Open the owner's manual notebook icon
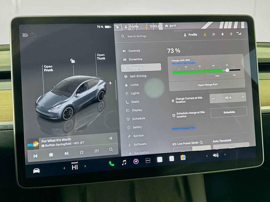Viewport: 270px width, 202px height. pyautogui.click(x=171, y=159)
